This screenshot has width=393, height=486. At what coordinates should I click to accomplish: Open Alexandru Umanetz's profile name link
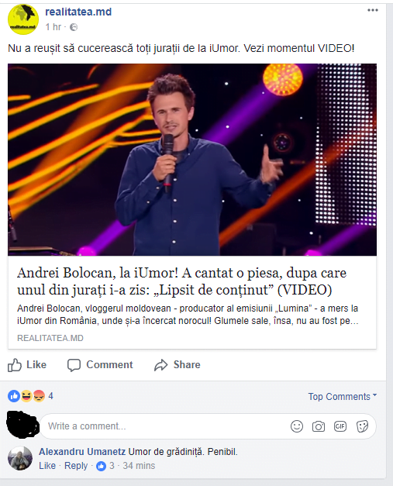(x=82, y=452)
